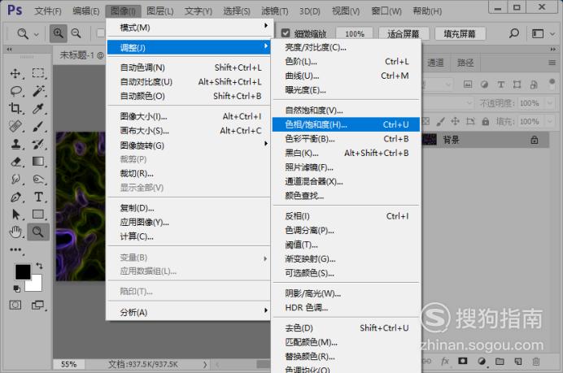The height and width of the screenshot is (373, 563).
Task: Open the 不透明度 100% dropdown
Action: coord(549,103)
